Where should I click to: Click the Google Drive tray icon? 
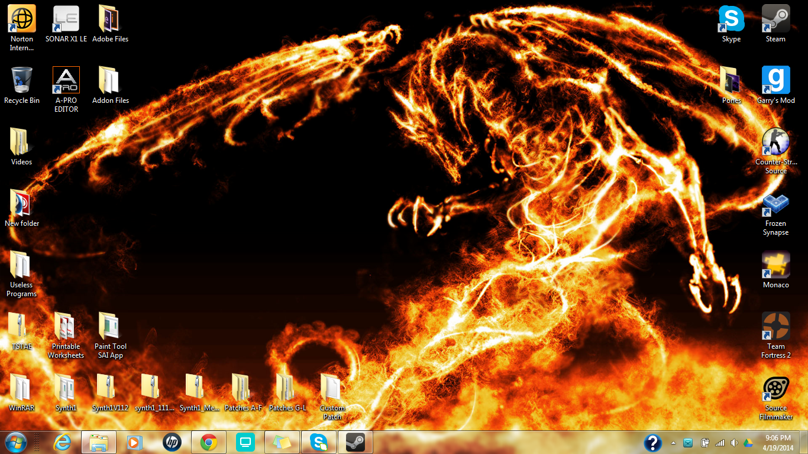[x=748, y=443]
